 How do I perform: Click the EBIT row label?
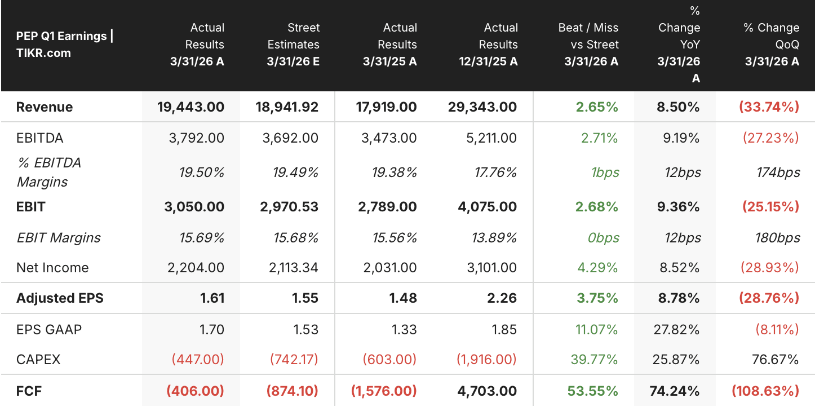31,207
